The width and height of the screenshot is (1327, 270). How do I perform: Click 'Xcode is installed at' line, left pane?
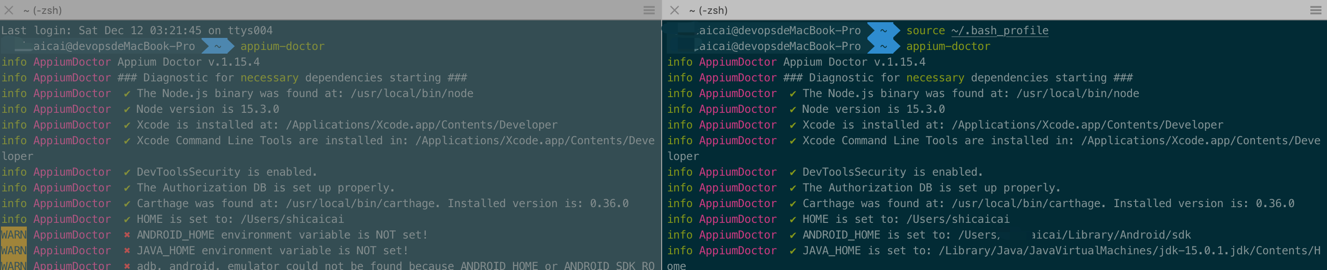tap(347, 125)
